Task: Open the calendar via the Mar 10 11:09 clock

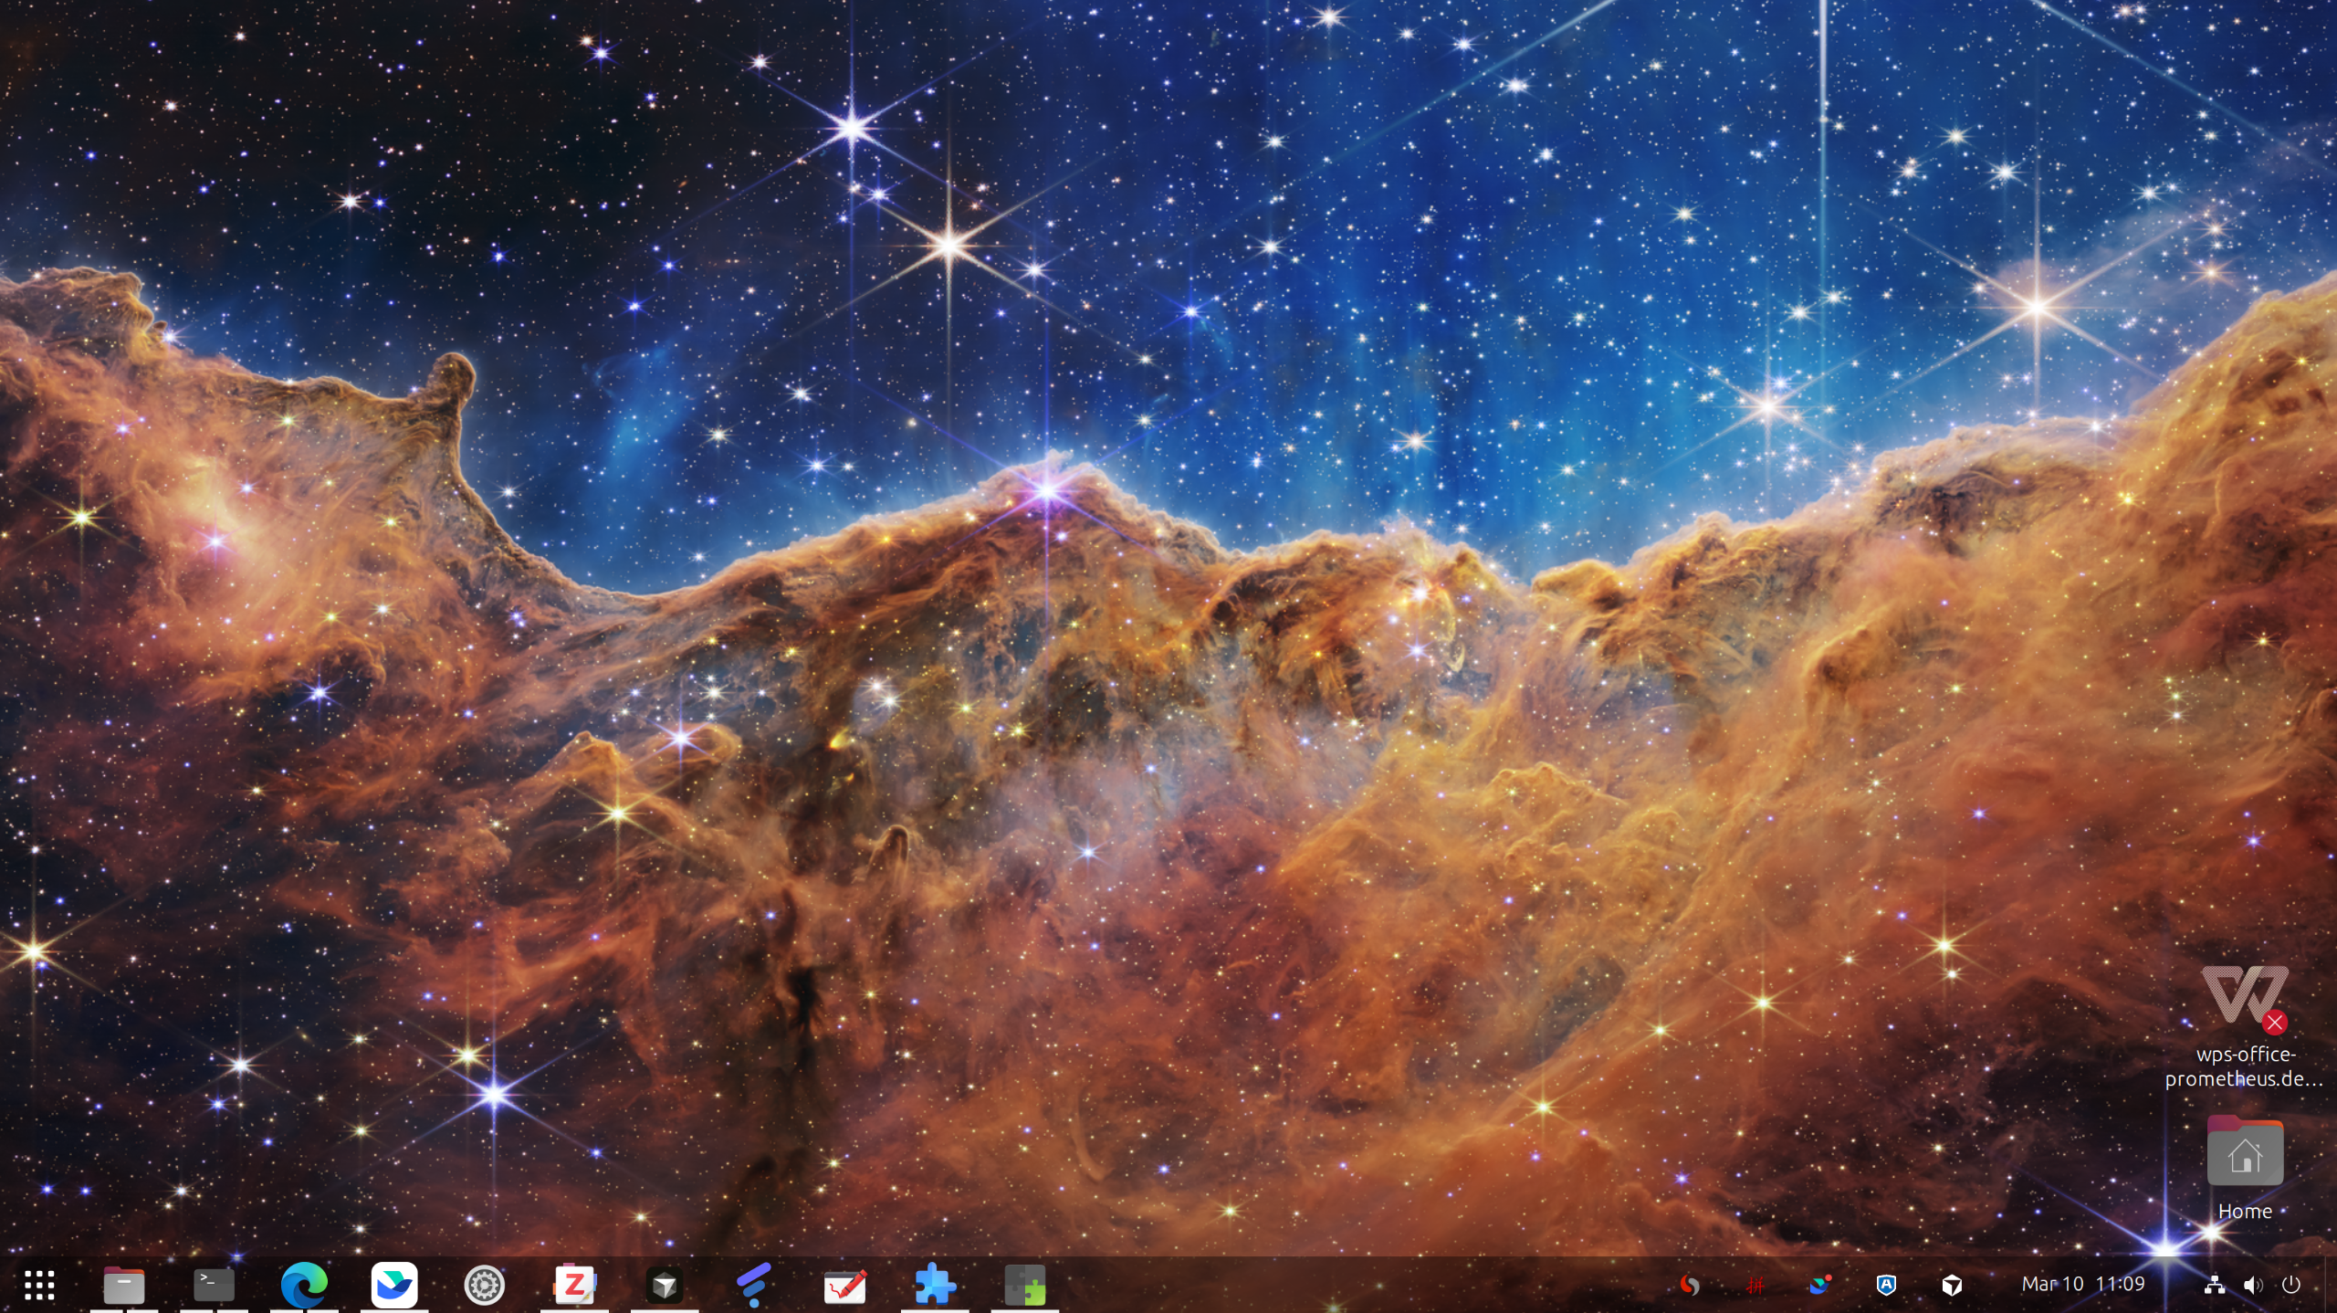Action: (2082, 1284)
